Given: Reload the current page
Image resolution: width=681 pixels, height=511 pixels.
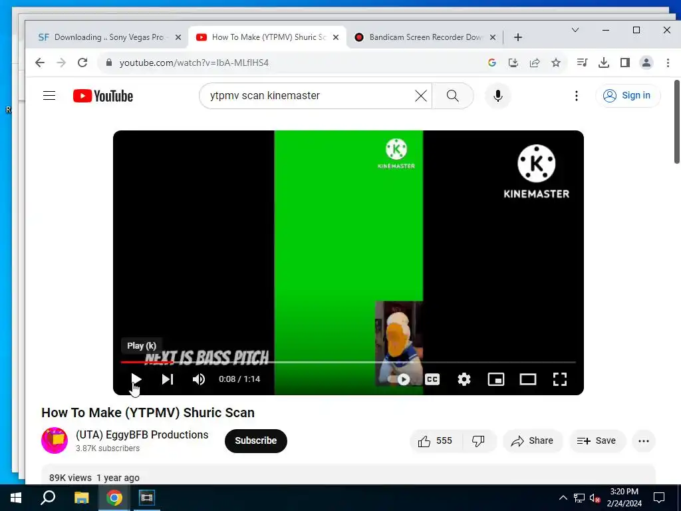Looking at the screenshot, I should 82,63.
